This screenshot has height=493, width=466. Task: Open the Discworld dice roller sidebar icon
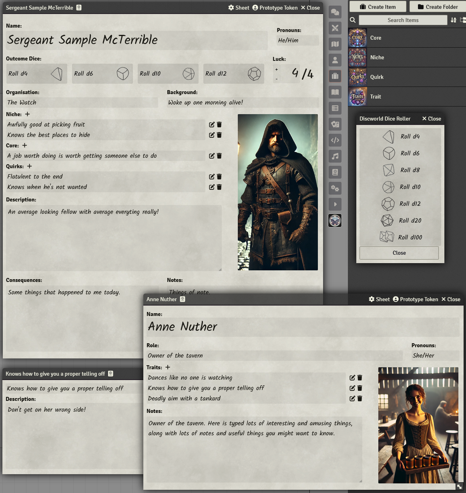tap(335, 221)
